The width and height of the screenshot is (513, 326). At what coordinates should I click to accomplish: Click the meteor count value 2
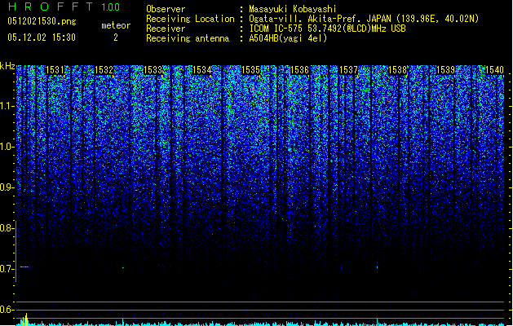click(x=116, y=37)
